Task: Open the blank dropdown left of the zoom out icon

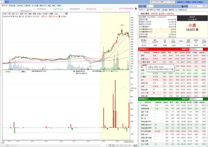Action: 104,145
